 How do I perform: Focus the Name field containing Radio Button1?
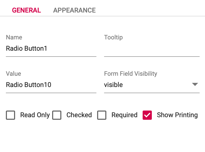coord(51,48)
